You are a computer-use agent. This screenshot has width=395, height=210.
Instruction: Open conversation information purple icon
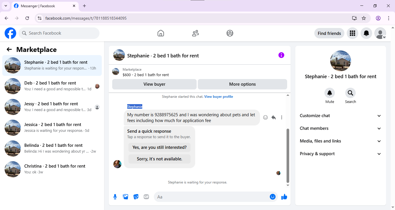tap(281, 55)
